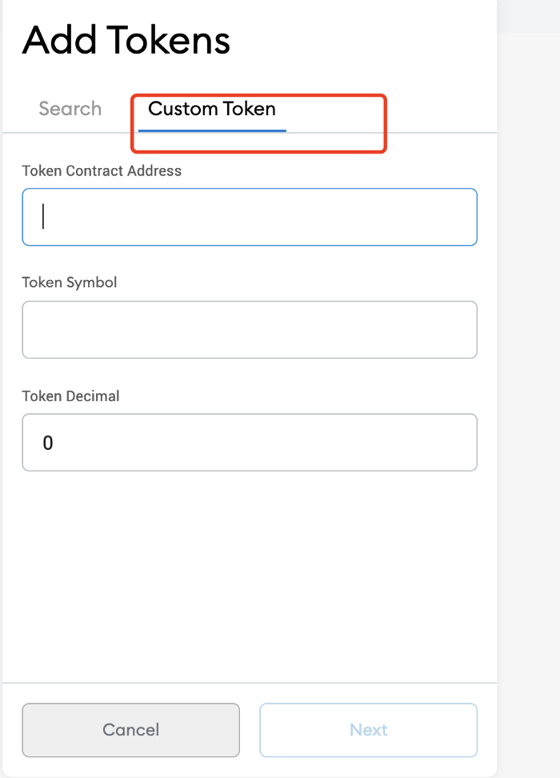Click the blue underline beneath Custom Token
Viewport: 560px width, 778px height.
click(212, 130)
